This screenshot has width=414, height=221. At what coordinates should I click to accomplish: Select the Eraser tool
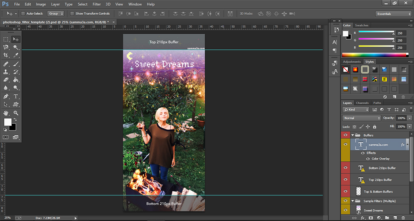6,80
